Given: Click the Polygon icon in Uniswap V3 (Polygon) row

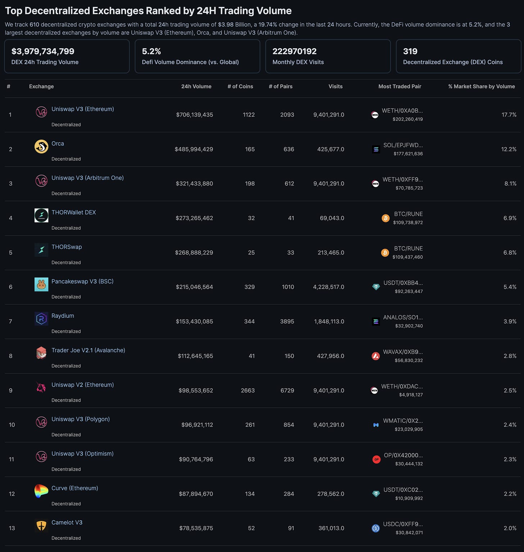Looking at the screenshot, I should 376,425.
